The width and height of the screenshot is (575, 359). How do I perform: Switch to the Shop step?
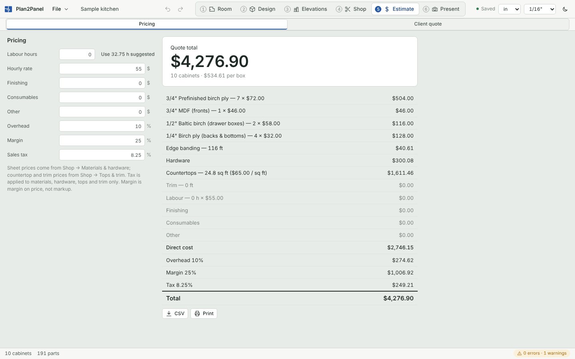pyautogui.click(x=351, y=9)
